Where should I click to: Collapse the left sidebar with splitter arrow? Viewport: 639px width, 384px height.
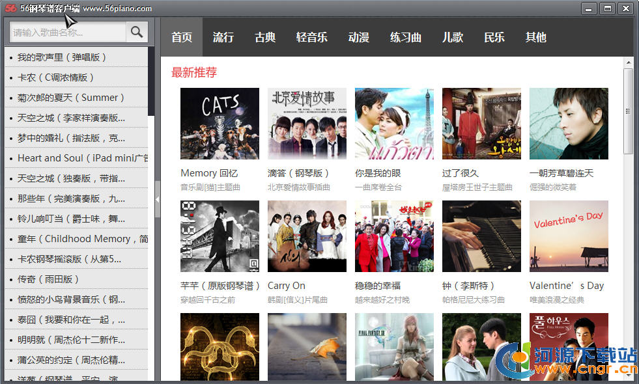(157, 199)
